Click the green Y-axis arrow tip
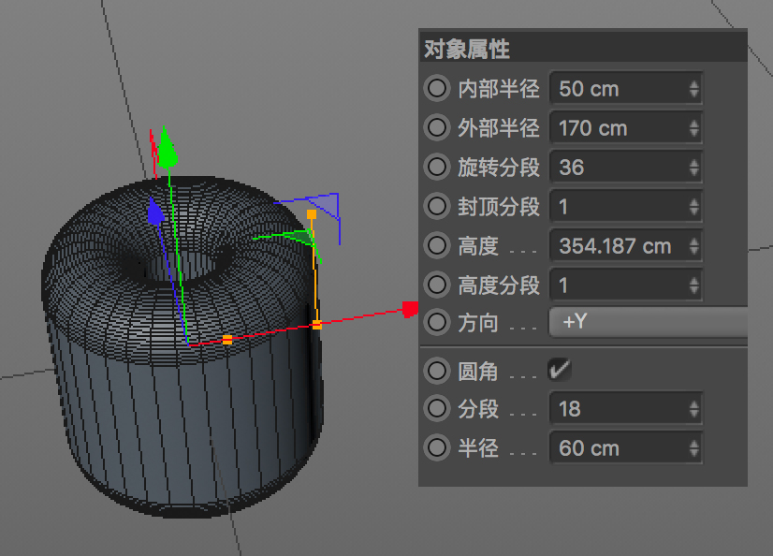This screenshot has height=556, width=773. [x=167, y=145]
